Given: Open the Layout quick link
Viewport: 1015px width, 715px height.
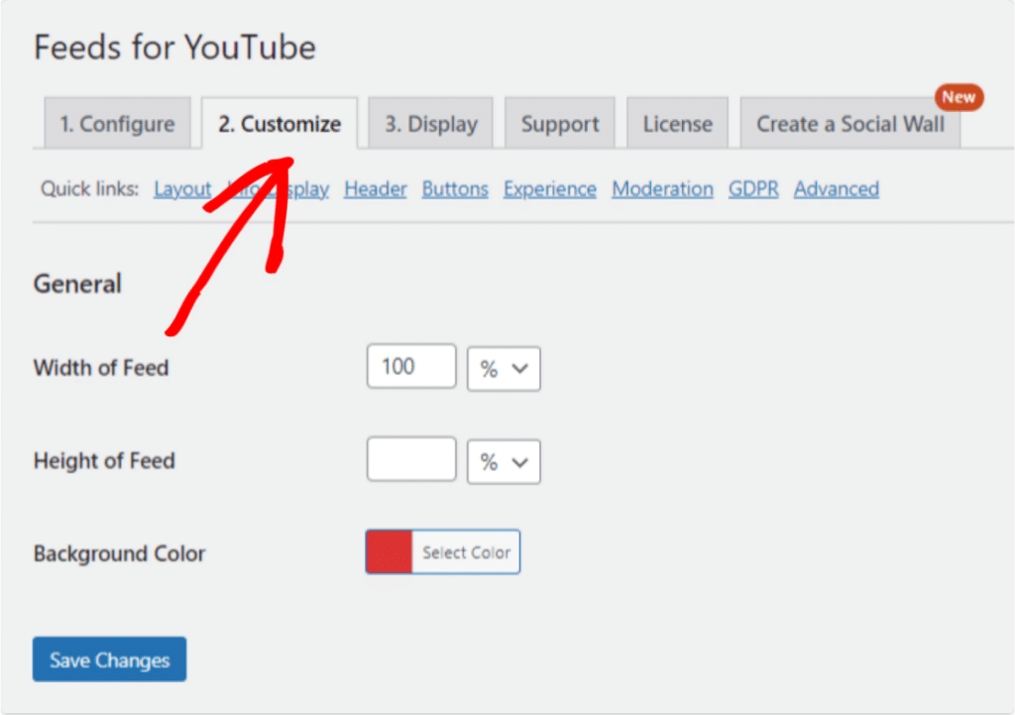Looking at the screenshot, I should pos(182,188).
